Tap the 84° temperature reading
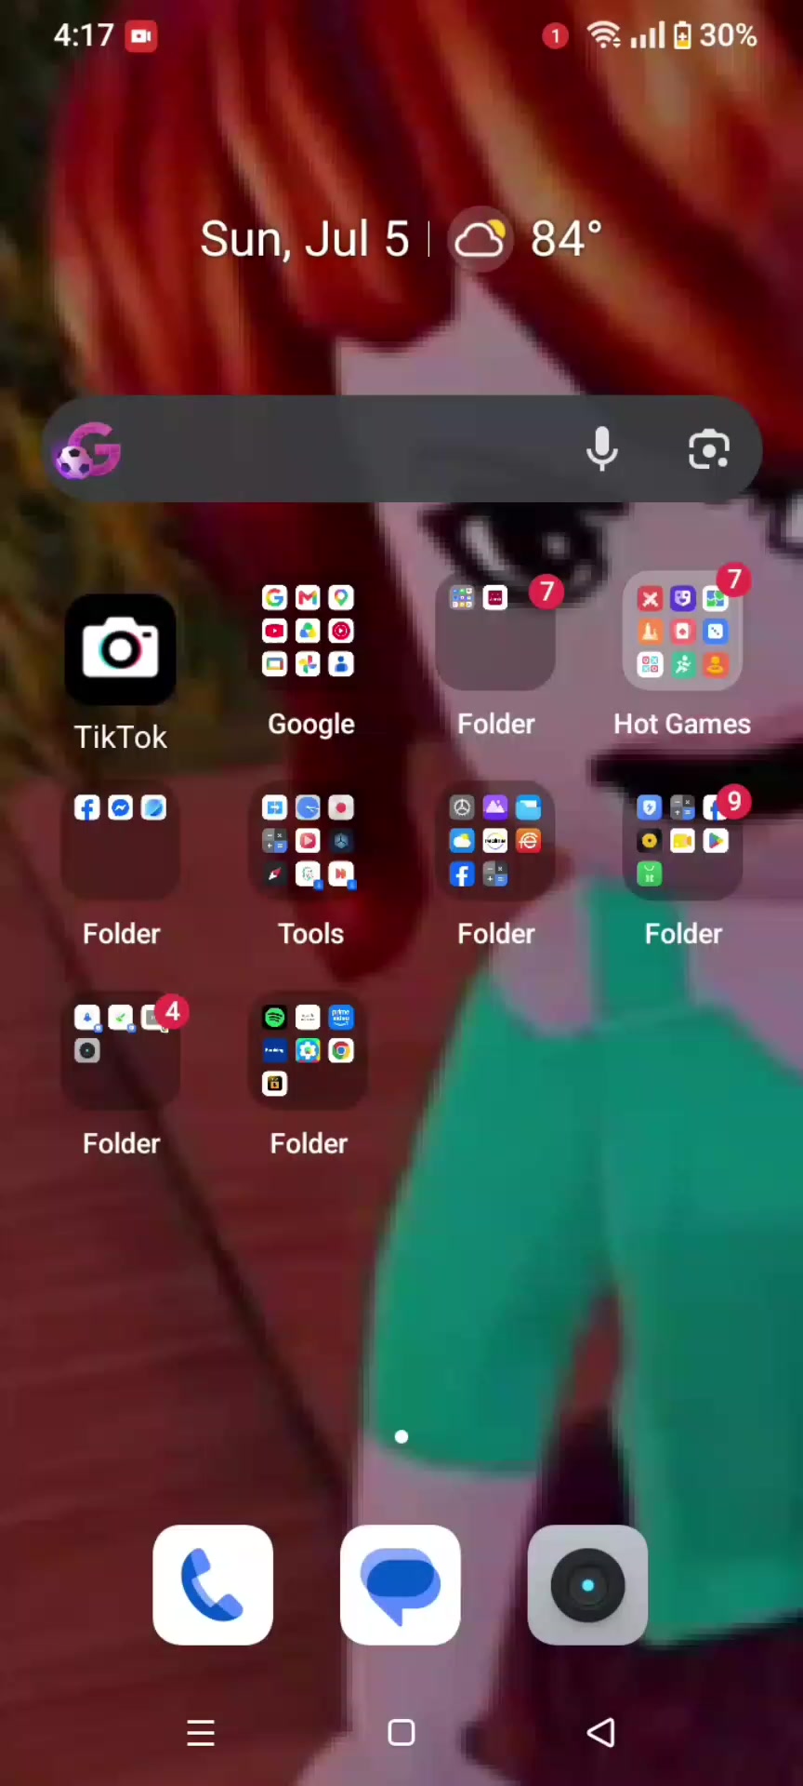803x1786 pixels. tap(567, 239)
